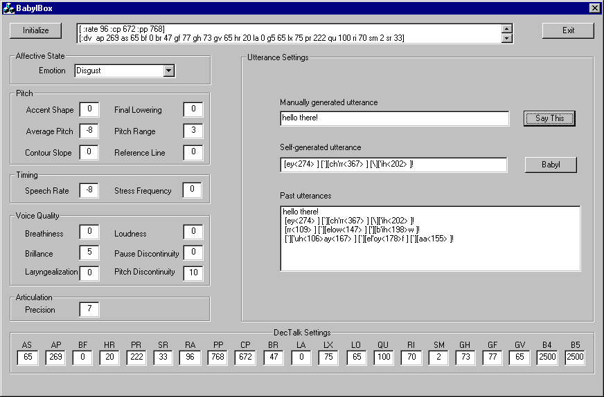Click the B5 DecTalk field

click(x=575, y=358)
